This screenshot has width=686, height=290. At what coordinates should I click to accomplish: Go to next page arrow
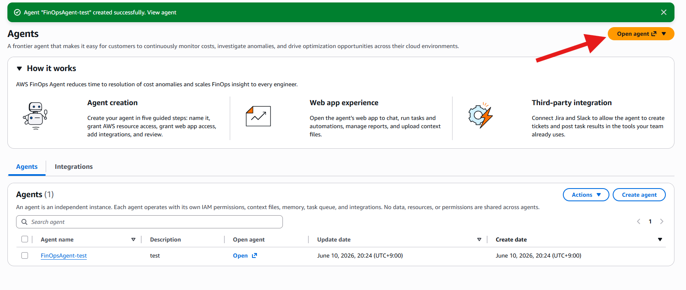(662, 221)
